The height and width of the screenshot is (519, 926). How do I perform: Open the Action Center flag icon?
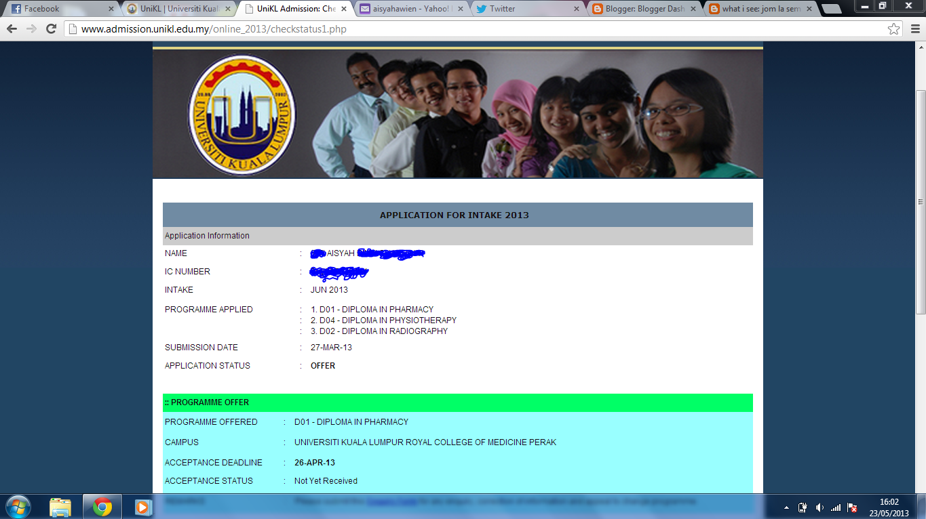[852, 507]
